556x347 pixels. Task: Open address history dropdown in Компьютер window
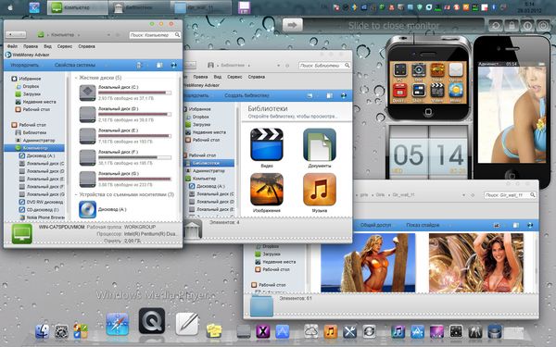[108, 35]
